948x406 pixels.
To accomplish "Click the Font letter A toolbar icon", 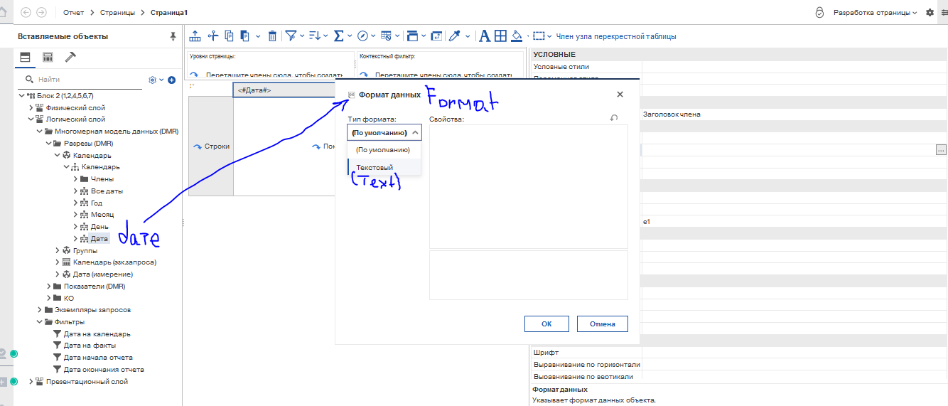I will click(x=485, y=36).
